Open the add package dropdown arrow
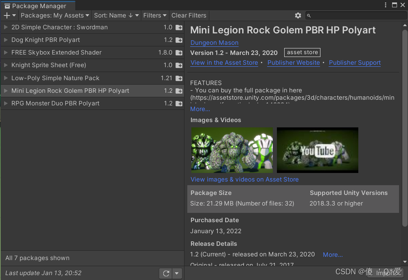The width and height of the screenshot is (408, 280). [14, 15]
